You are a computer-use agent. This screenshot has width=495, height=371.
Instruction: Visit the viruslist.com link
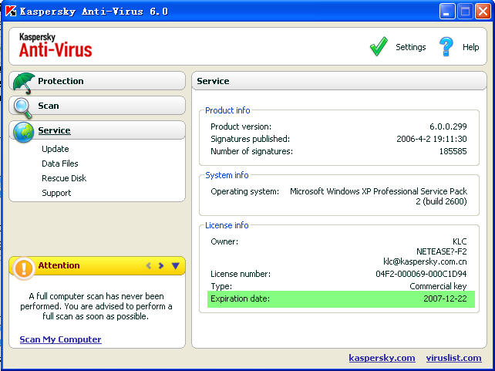coord(453,358)
